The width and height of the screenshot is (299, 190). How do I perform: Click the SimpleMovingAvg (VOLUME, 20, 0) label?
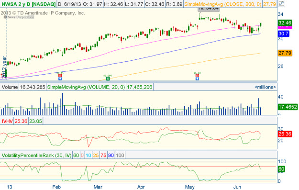86,87
